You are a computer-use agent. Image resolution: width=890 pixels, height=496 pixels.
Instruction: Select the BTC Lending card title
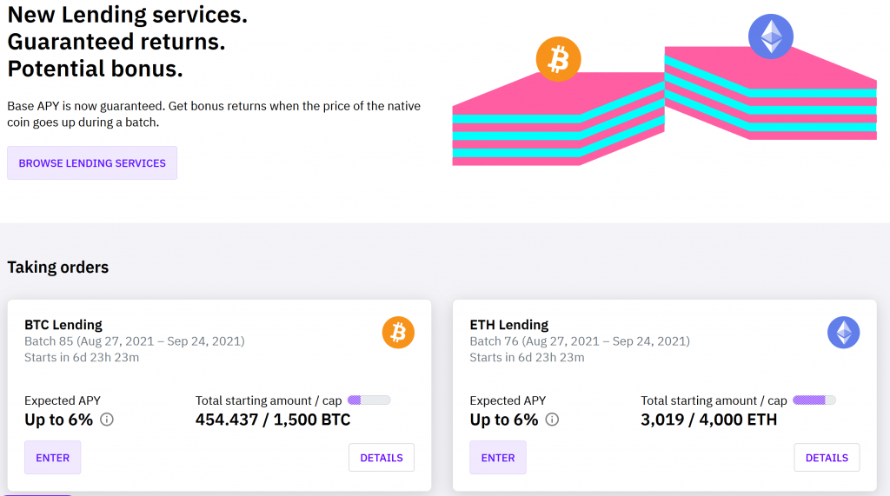pos(63,325)
